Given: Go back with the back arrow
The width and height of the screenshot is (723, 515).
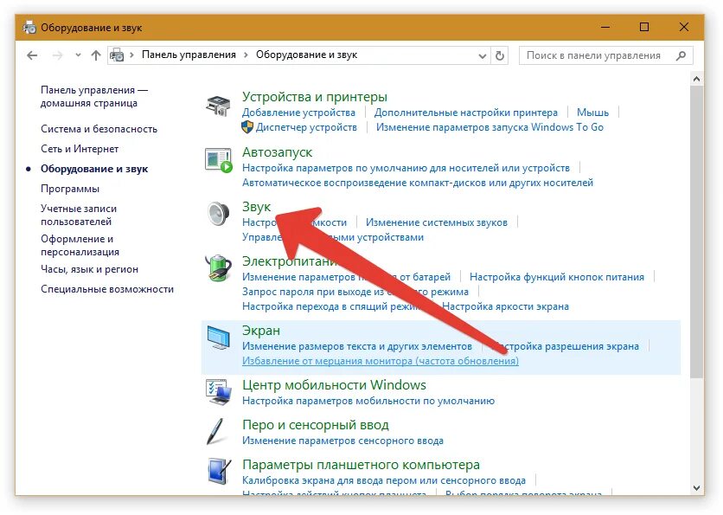Looking at the screenshot, I should tap(32, 56).
